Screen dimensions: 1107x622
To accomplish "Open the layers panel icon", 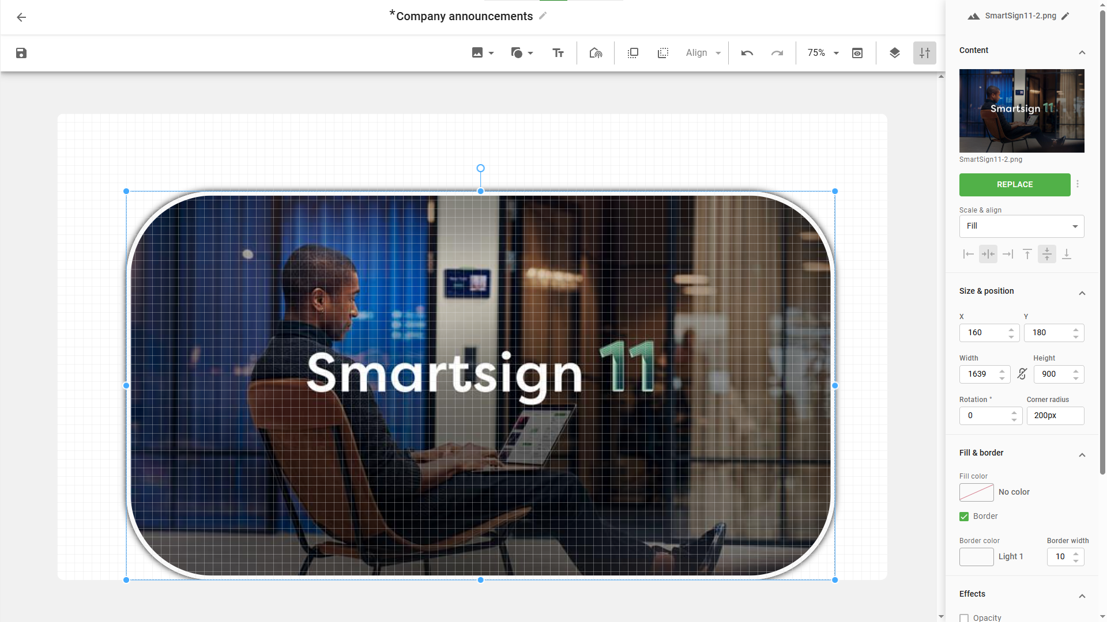I will 894,53.
